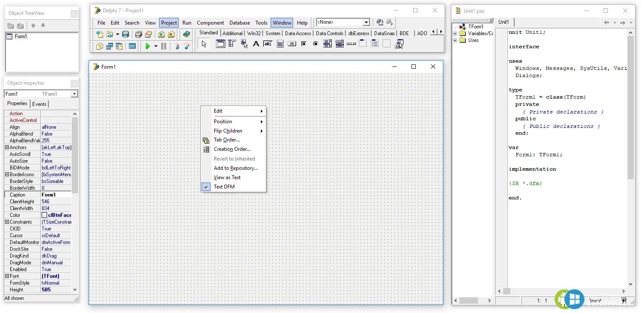Select the ComboBox component icon
Image resolution: width=641 pixels, height=313 pixels.
[339, 43]
